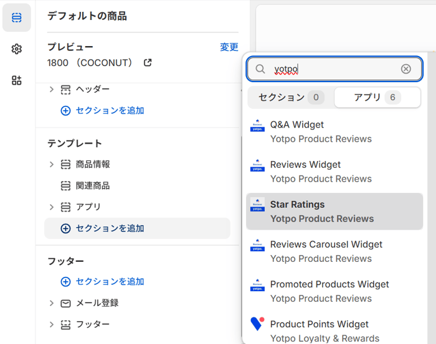Click the Reviews Carousel Widget Yotpo icon
The image size is (436, 344).
(x=257, y=245)
